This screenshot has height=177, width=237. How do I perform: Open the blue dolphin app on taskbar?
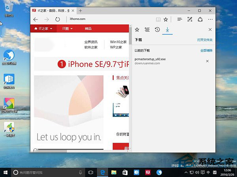[x=159, y=173]
